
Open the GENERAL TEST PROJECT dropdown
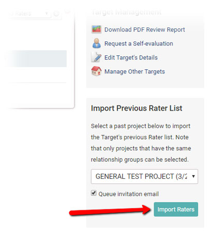click(x=144, y=176)
